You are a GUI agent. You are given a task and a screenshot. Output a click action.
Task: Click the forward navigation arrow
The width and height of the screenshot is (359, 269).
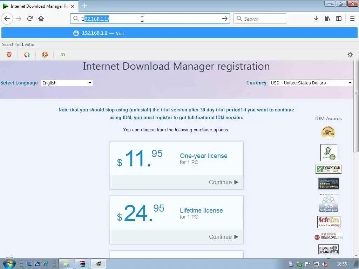(19, 19)
